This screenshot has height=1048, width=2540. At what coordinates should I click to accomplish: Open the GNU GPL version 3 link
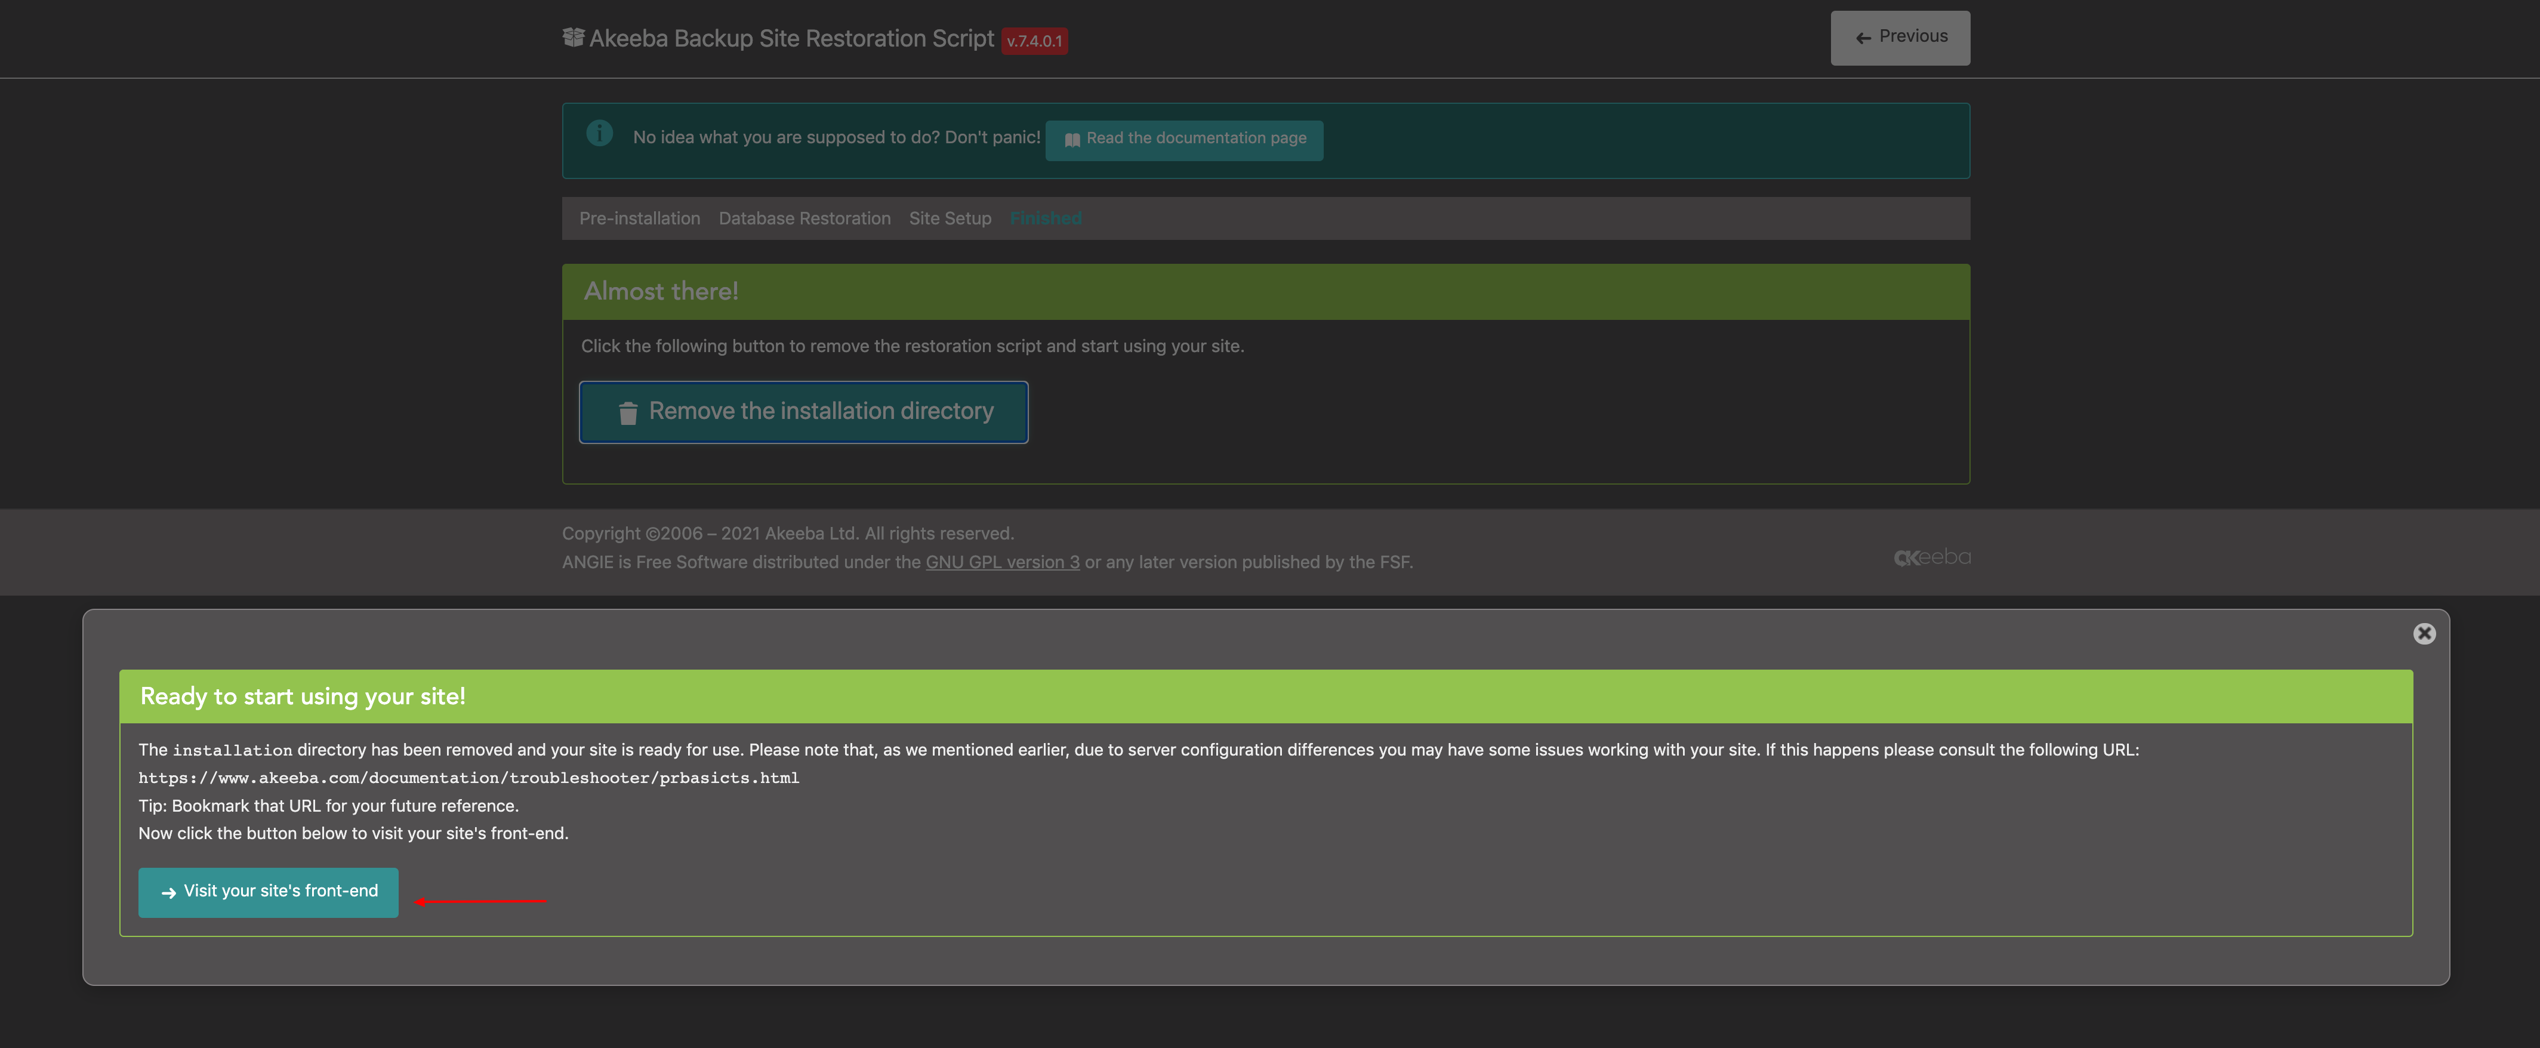click(1002, 562)
